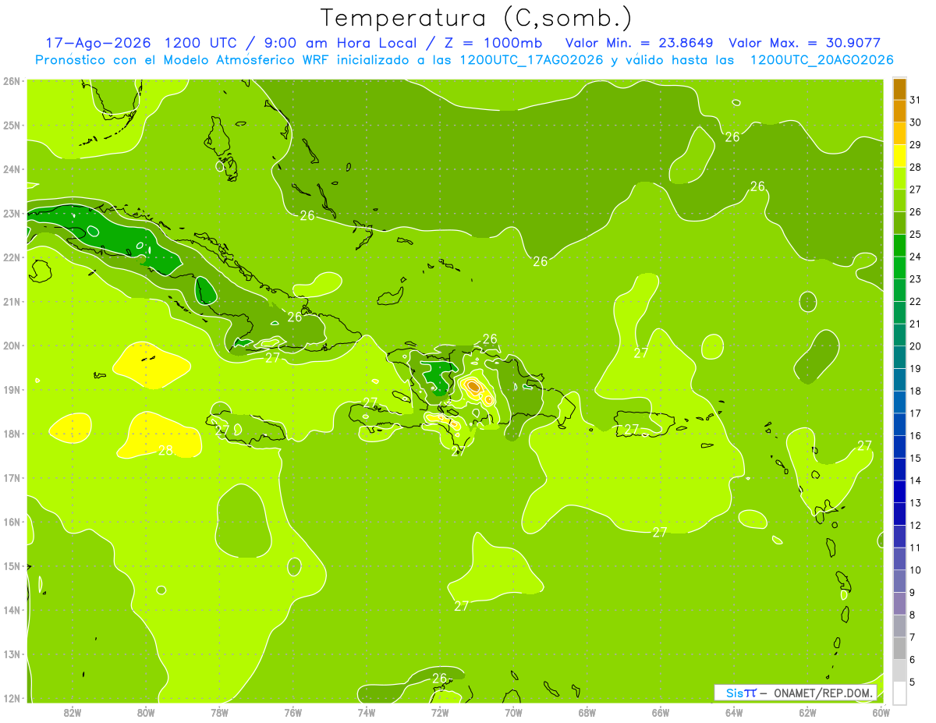
Task: Click the latitude label "20N"
Action: coord(12,346)
